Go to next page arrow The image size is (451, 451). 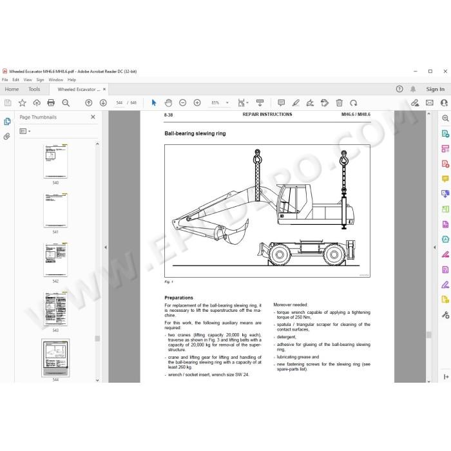[103, 102]
